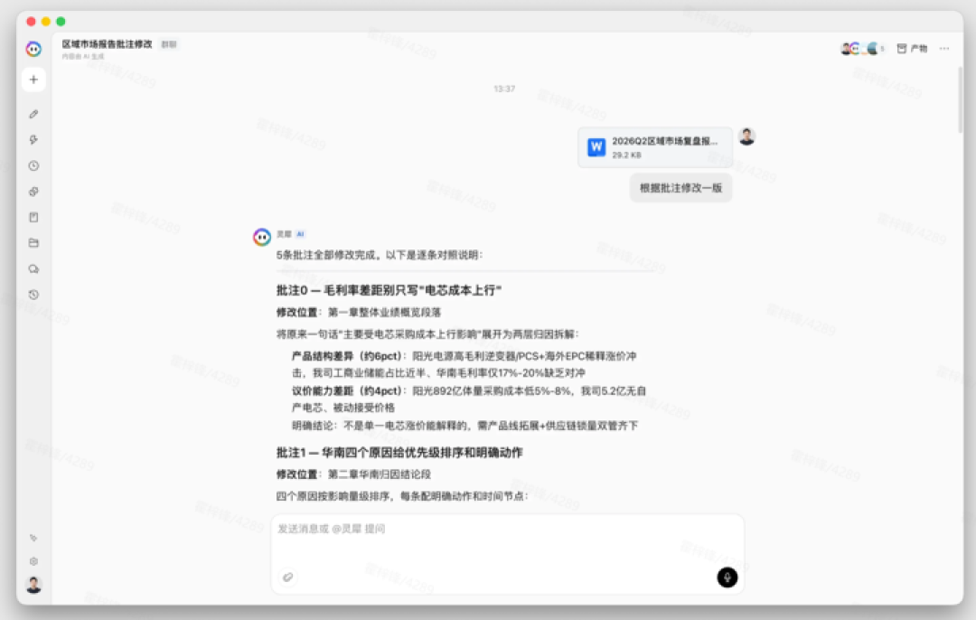Click the line 5条批注全部修改完成
Image resolution: width=976 pixels, height=620 pixels.
pyautogui.click(x=380, y=255)
